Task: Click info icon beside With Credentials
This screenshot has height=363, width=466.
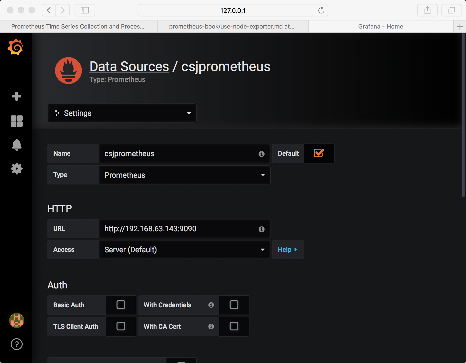Action: pyautogui.click(x=211, y=305)
